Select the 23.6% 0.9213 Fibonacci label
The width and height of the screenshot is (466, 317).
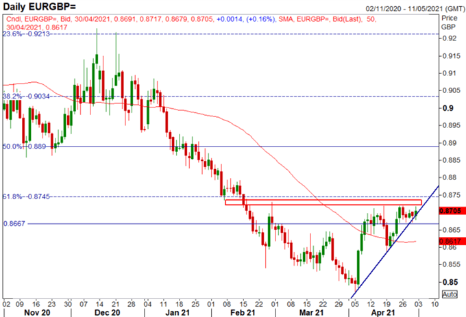pyautogui.click(x=26, y=34)
